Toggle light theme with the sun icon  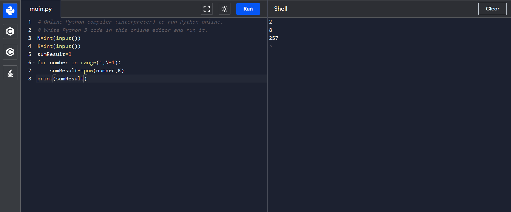point(224,9)
